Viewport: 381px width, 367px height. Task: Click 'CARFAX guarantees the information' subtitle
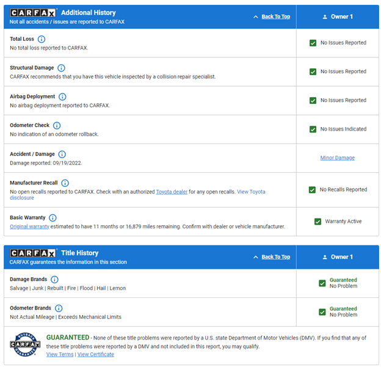(68, 262)
